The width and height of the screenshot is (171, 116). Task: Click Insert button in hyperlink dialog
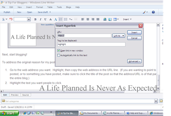(135, 32)
